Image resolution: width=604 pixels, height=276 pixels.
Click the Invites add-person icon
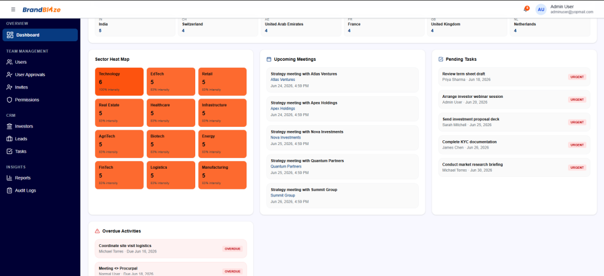pos(9,87)
